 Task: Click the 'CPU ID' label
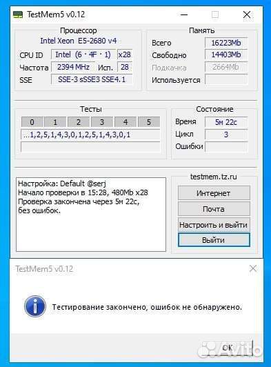point(31,55)
